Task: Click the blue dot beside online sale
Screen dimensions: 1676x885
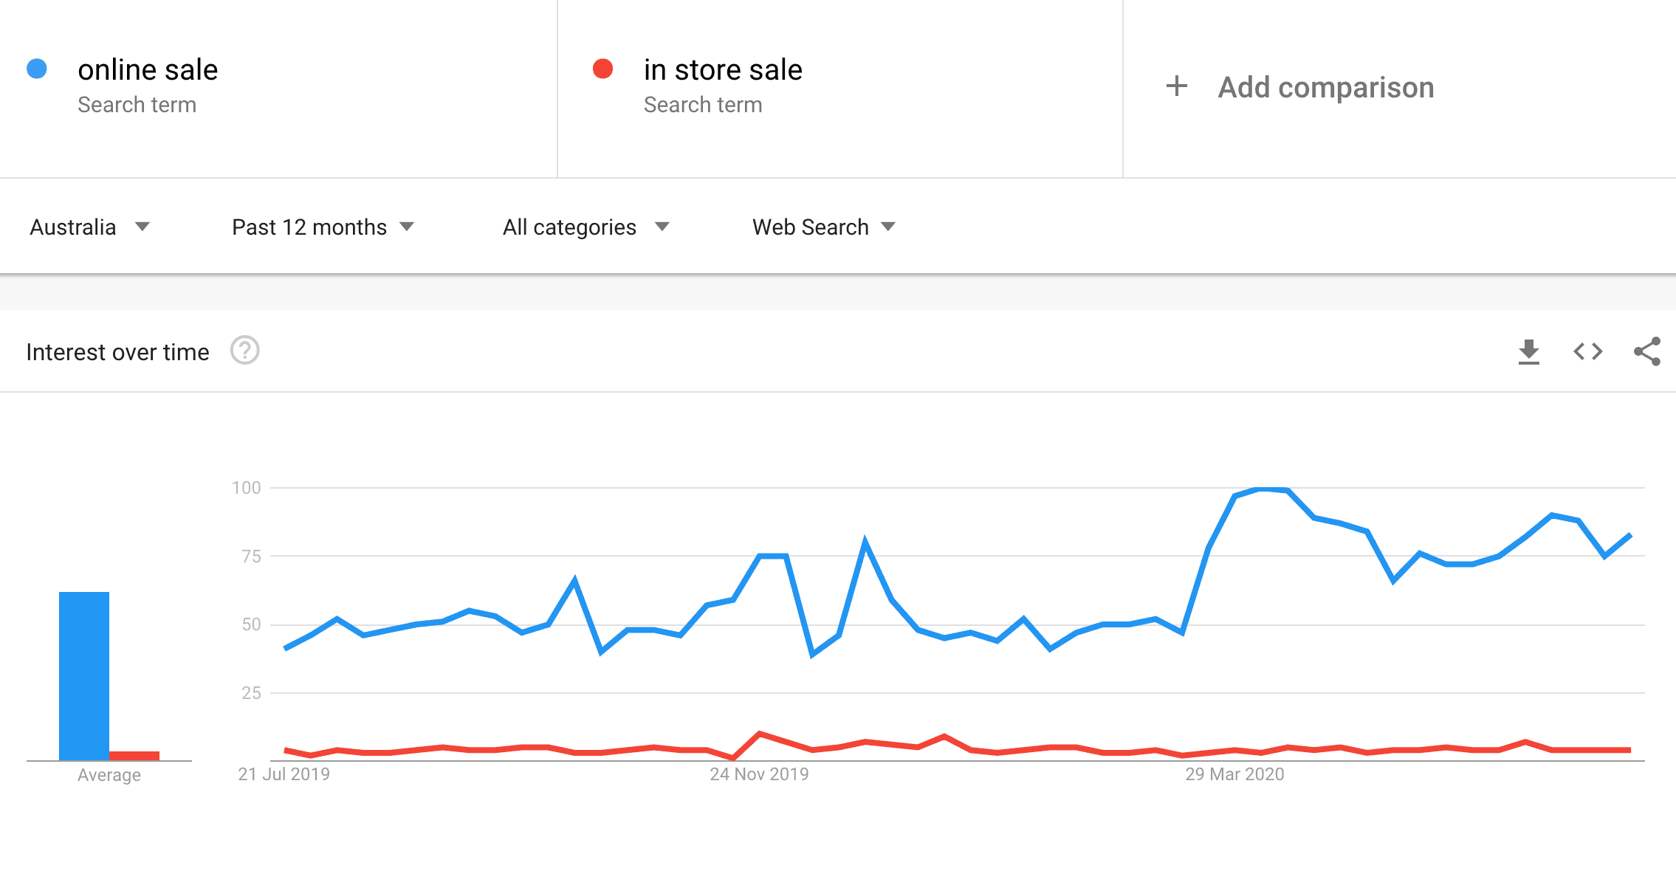Action: 37,69
